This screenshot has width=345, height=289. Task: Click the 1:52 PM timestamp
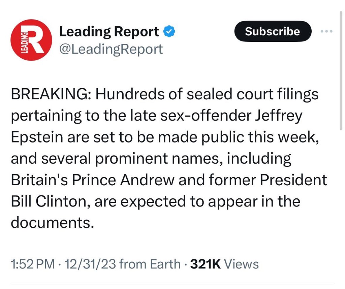point(32,264)
